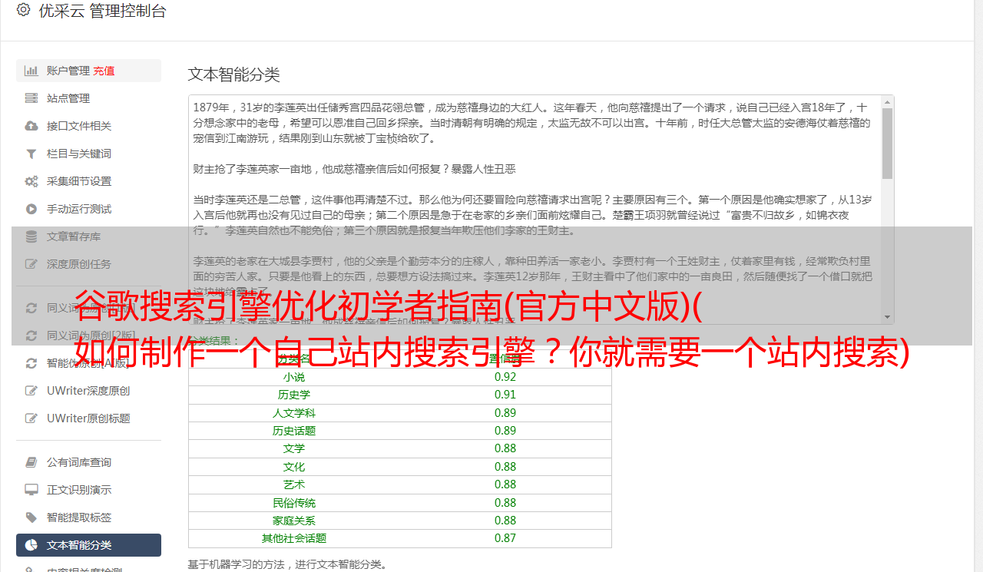Click the 0.87 confidence value
The width and height of the screenshot is (983, 572).
(505, 538)
